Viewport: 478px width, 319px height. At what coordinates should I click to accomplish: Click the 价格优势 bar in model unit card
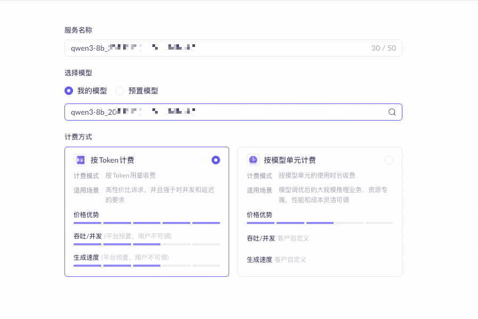[320, 223]
